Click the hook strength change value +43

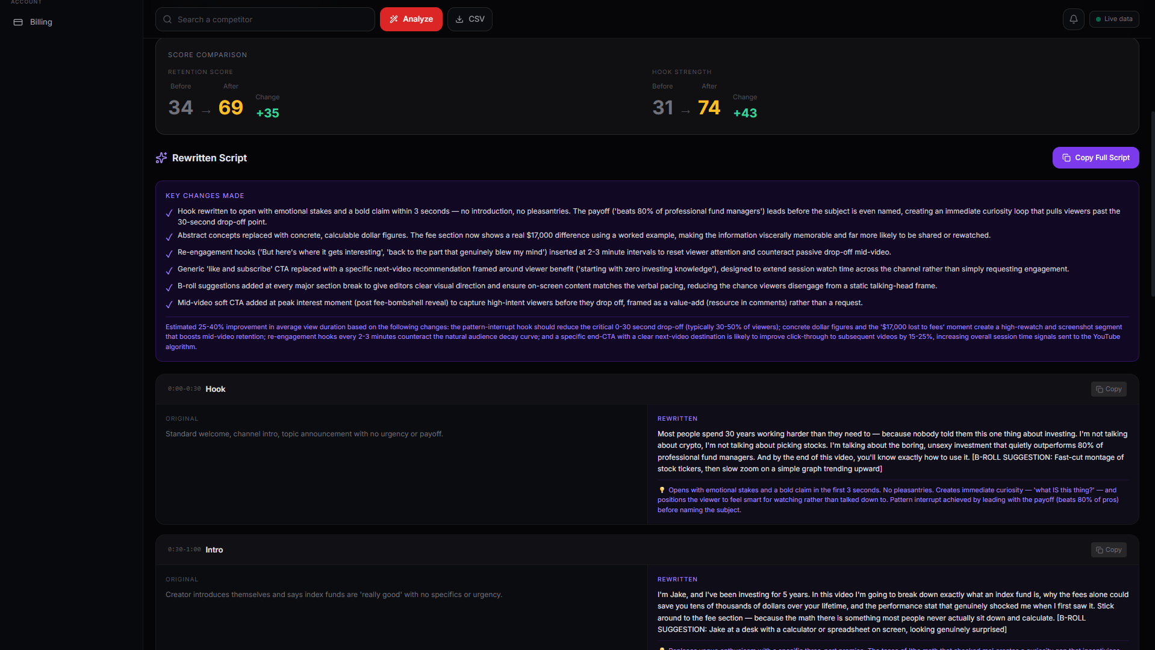point(745,113)
